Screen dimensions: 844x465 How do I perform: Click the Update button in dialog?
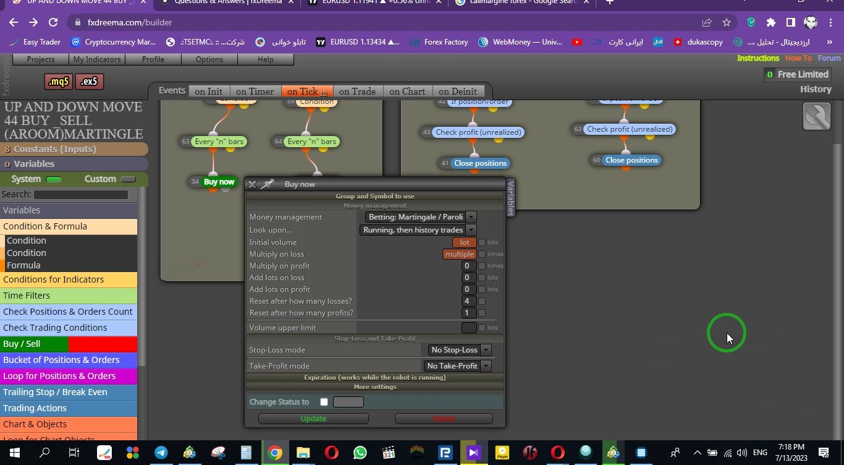click(x=313, y=419)
